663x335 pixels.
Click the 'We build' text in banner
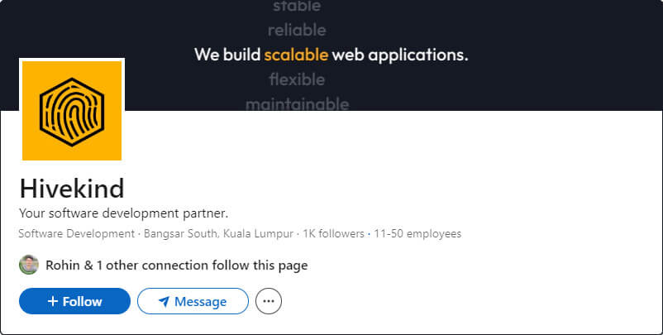pyautogui.click(x=227, y=55)
